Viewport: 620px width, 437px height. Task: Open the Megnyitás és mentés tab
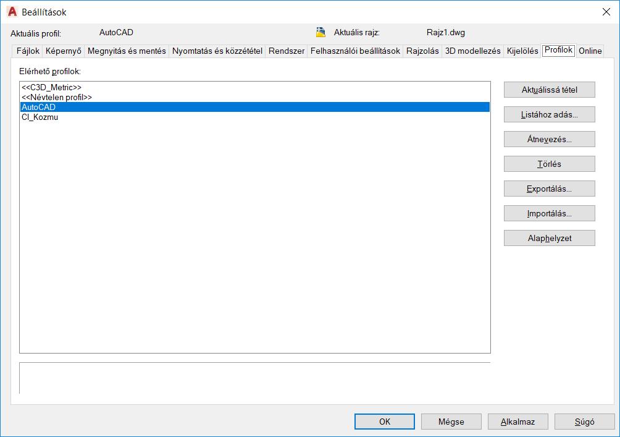click(x=127, y=51)
